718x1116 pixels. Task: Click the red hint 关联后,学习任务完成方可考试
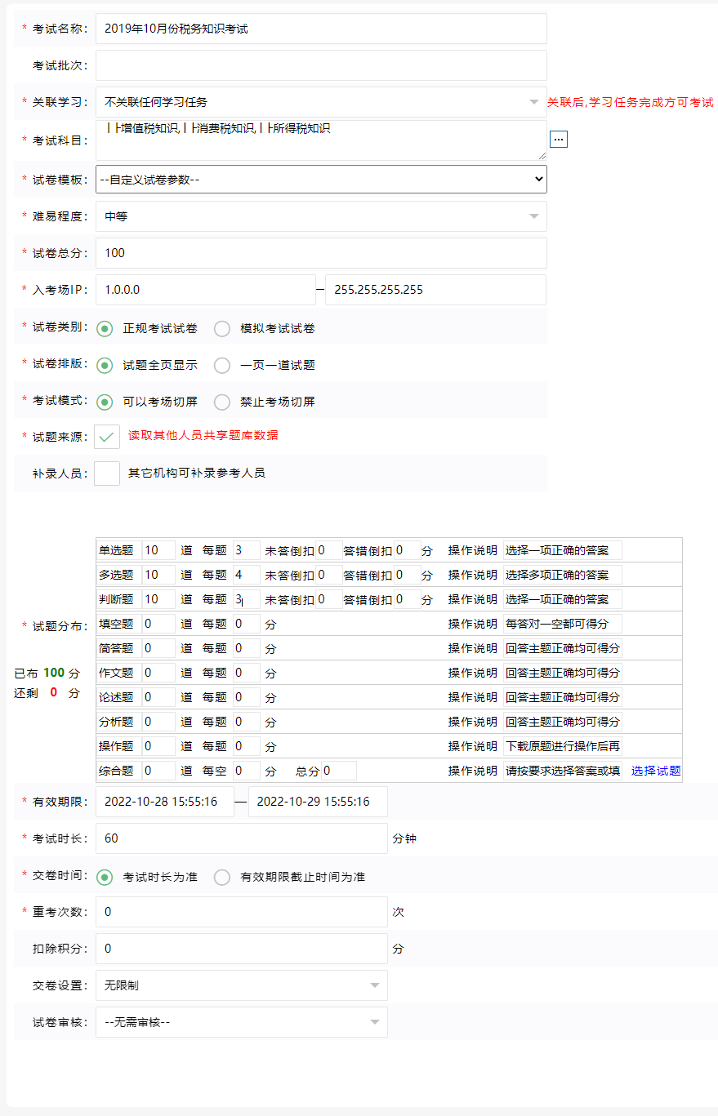coord(631,102)
